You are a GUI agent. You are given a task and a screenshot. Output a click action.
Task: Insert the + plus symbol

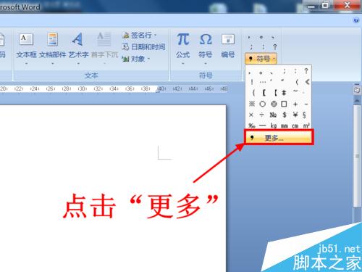[x=295, y=104]
